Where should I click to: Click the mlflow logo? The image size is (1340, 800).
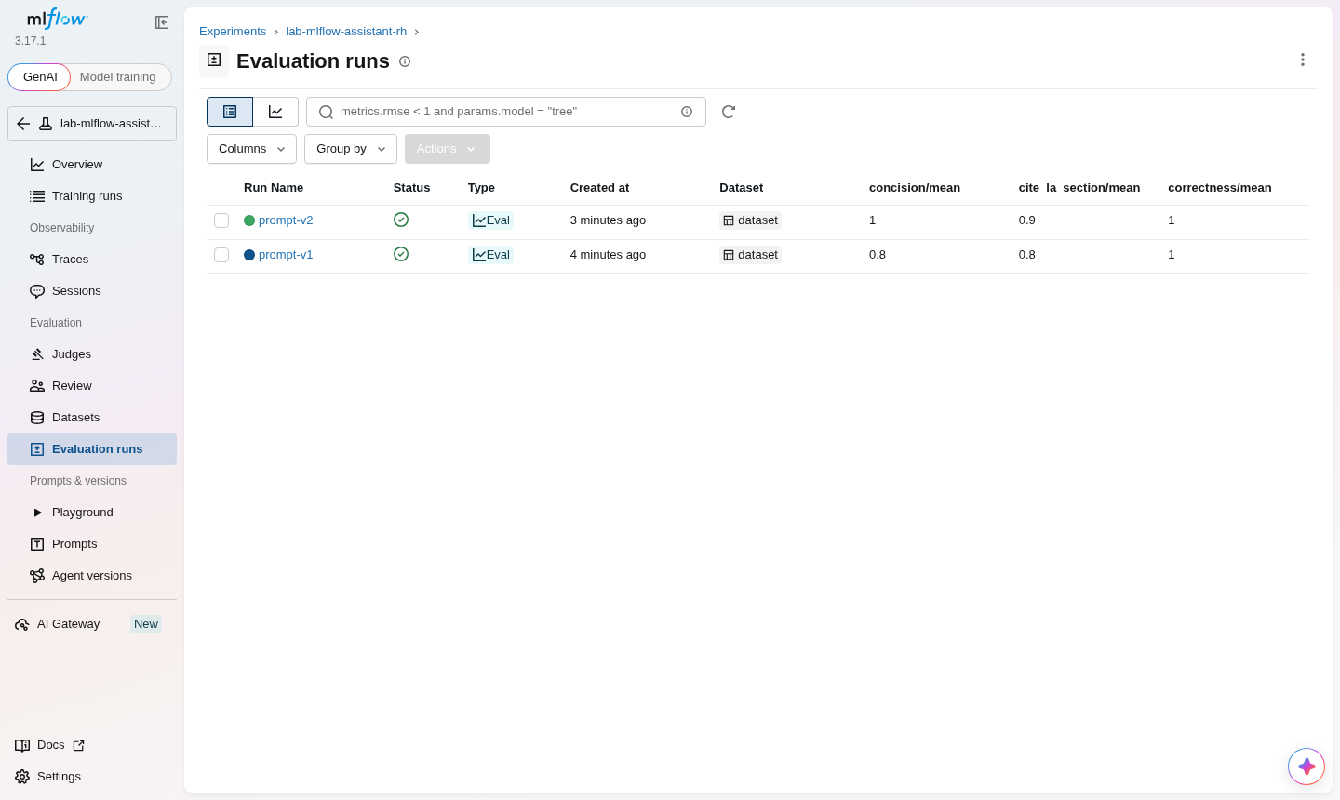[x=56, y=19]
